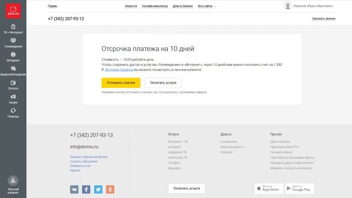Click the offer terms note under buttons
Screen dimensions: 352x198
point(154,92)
